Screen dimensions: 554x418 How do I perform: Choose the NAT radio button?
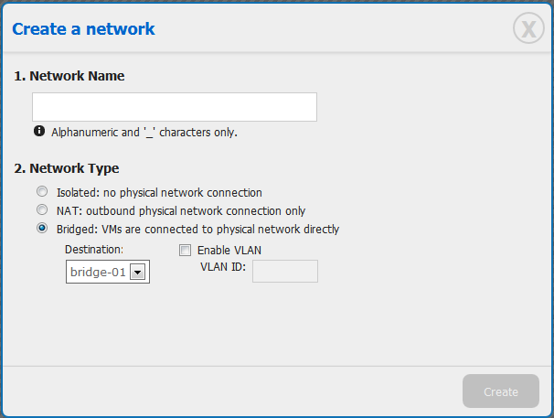[x=41, y=210]
